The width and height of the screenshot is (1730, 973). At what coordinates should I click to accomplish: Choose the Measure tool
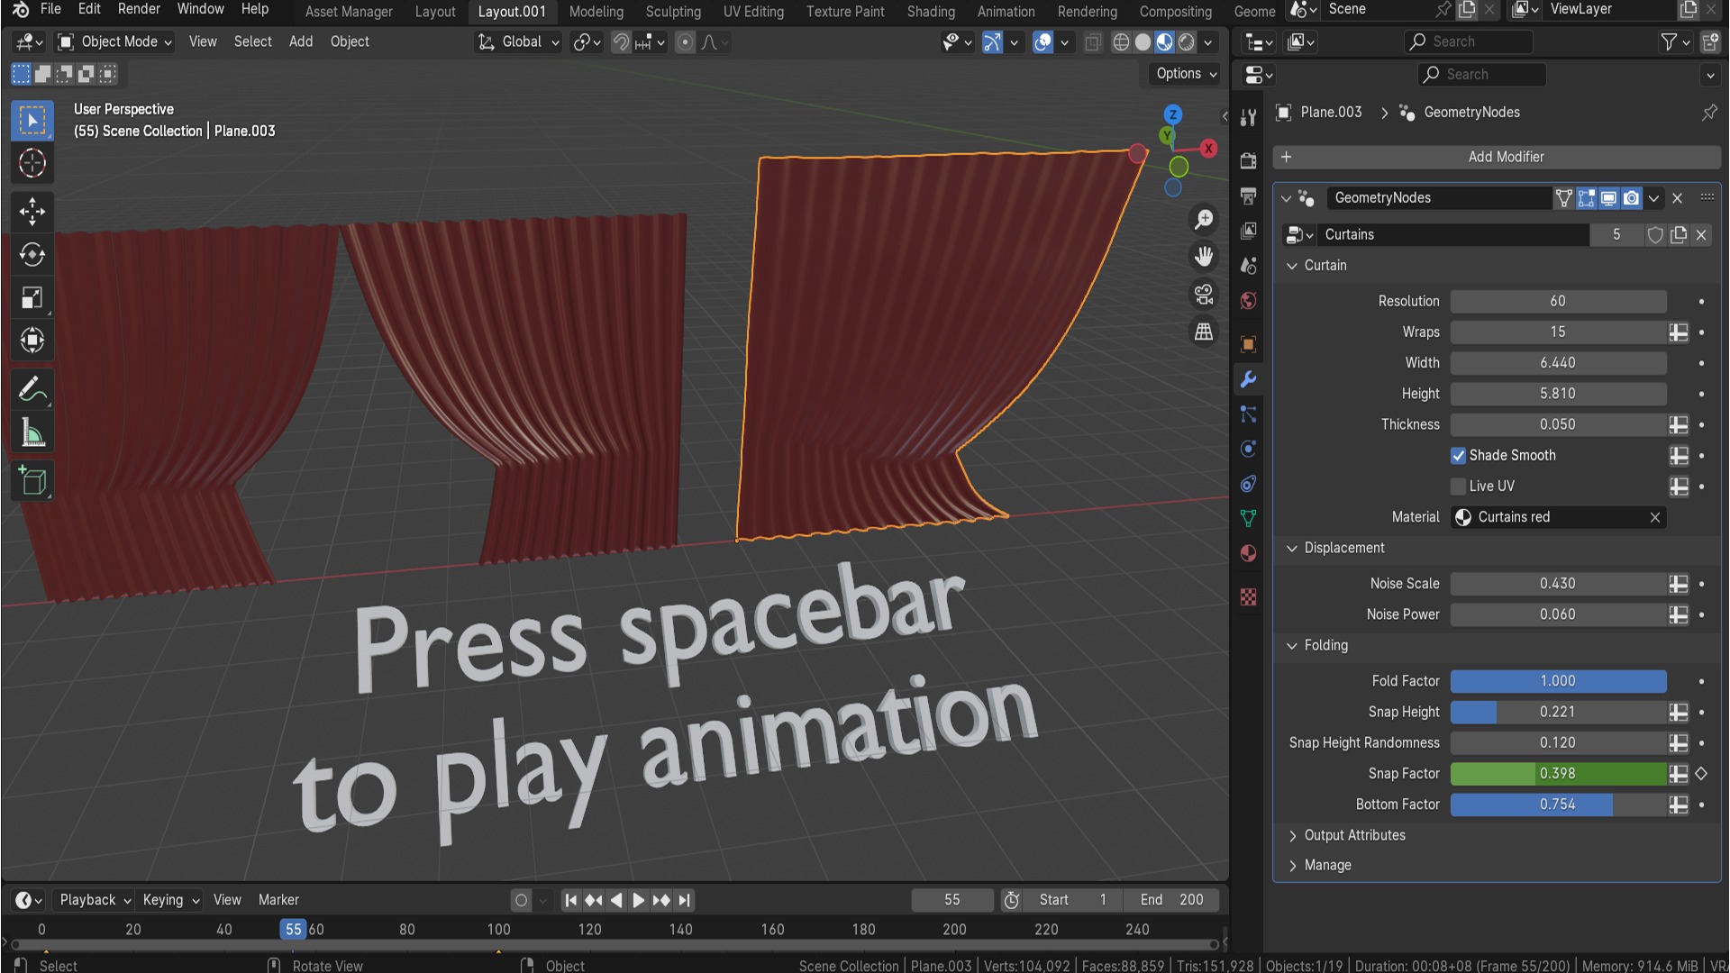[32, 433]
